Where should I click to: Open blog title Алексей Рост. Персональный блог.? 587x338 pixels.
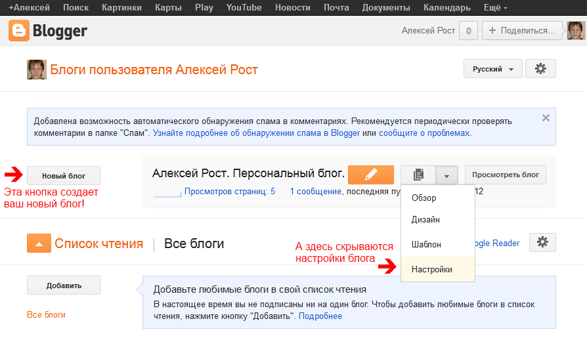point(248,173)
